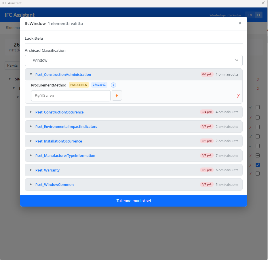
Task: Click the Pset_EnvironmentalImpactIndicators expand triangle
Action: click(31, 126)
